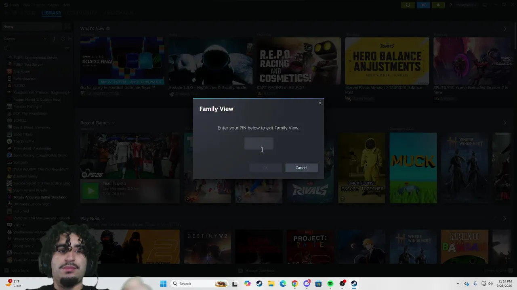This screenshot has width=517, height=290.
Task: Select Unturned in the games list
Action: [21, 211]
